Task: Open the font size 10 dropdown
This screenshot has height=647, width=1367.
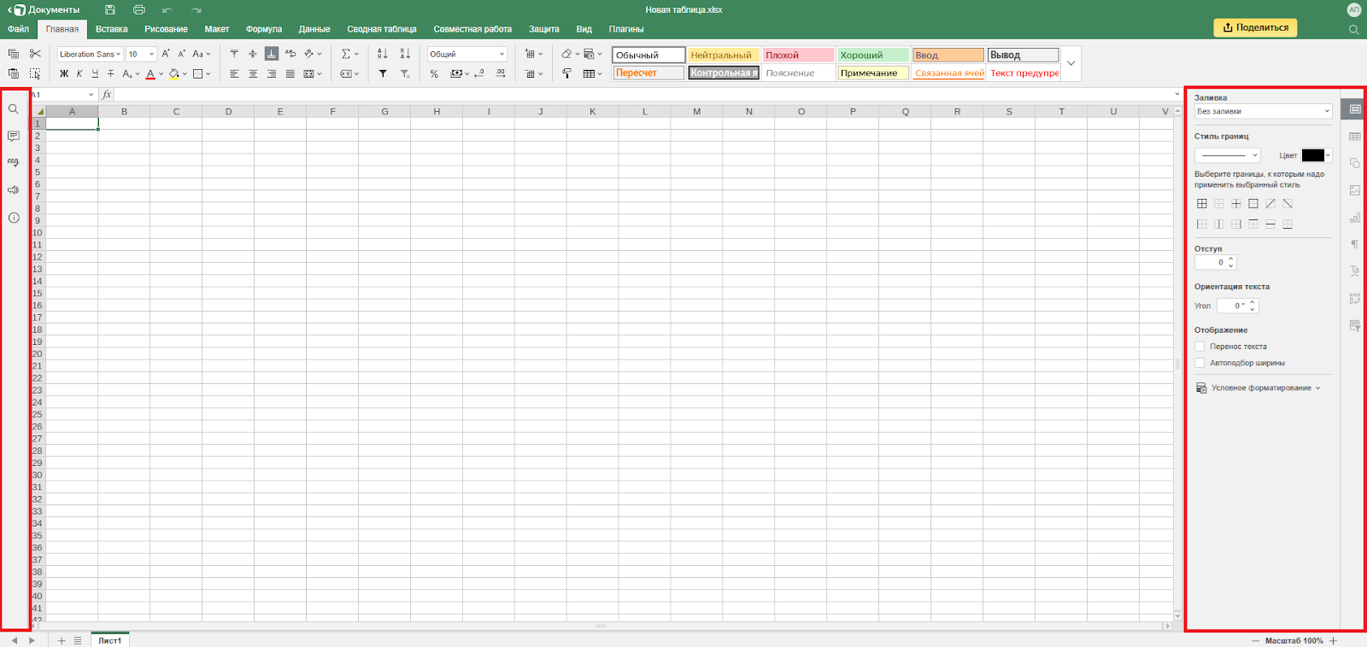Action: [x=141, y=54]
